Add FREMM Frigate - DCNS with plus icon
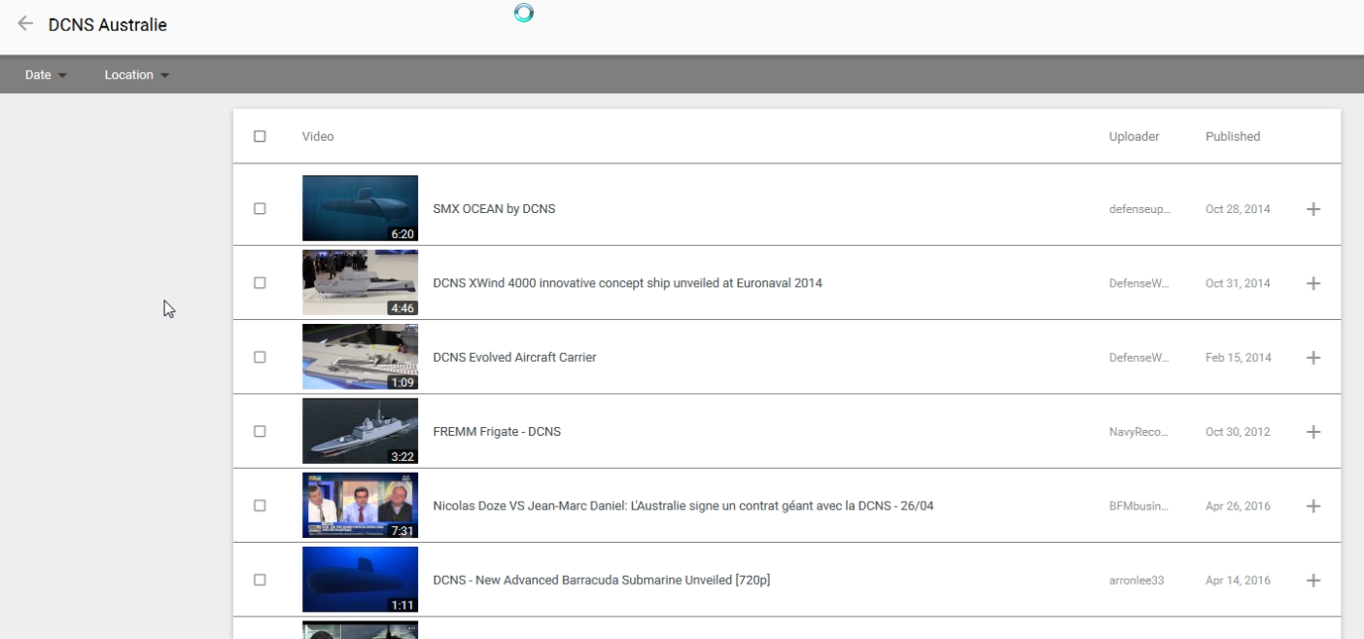Screen dimensions: 1364x639 click(x=1312, y=432)
